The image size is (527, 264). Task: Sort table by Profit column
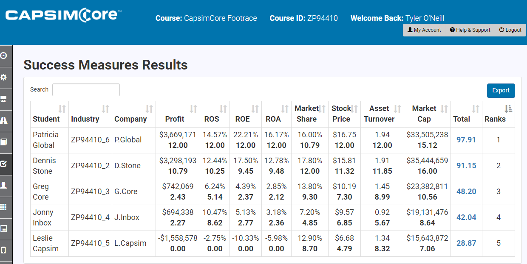(x=177, y=114)
